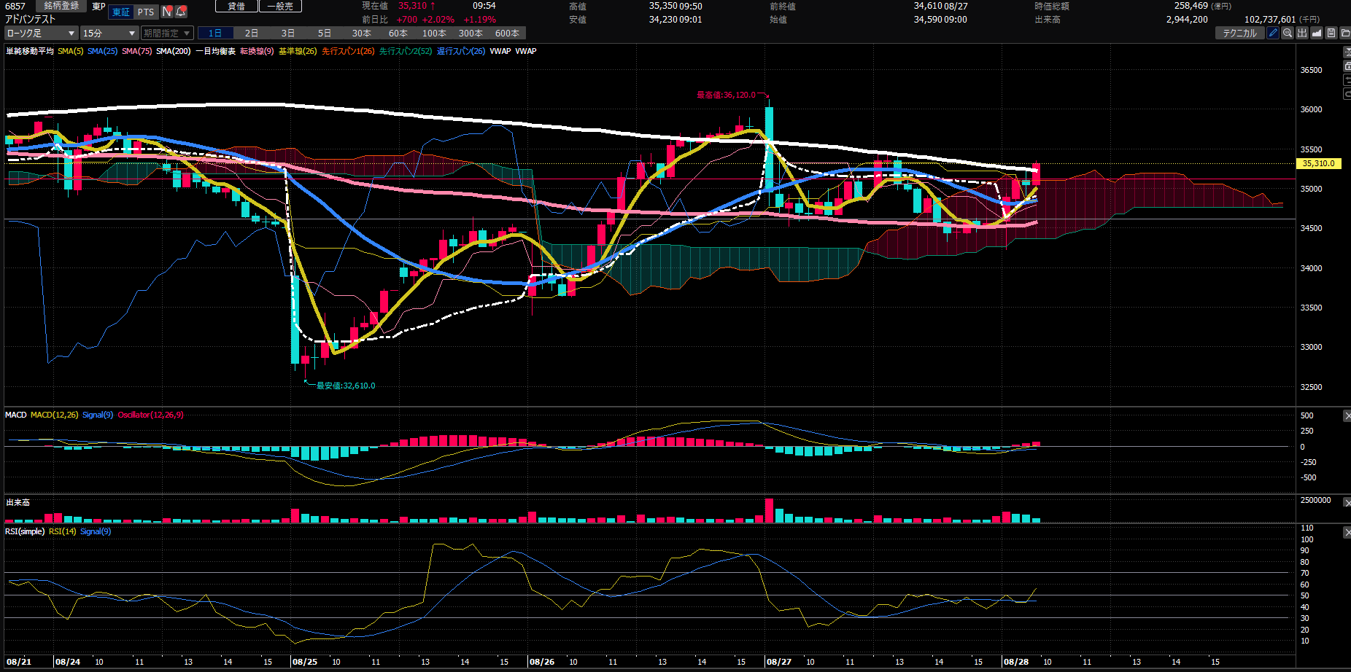Image resolution: width=1351 pixels, height=672 pixels.
Task: Click the area chart icon
Action: pos(1317,33)
